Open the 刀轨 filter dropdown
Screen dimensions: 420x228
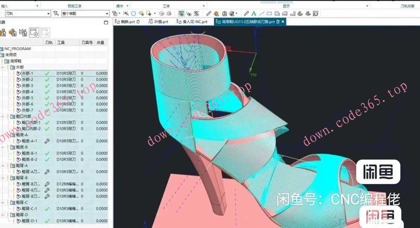pos(27,13)
